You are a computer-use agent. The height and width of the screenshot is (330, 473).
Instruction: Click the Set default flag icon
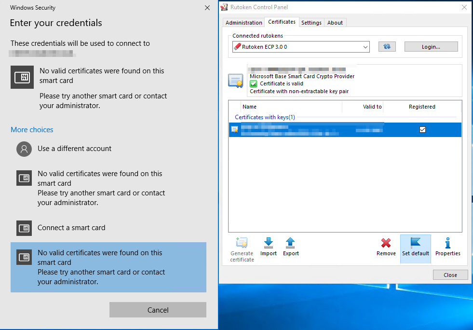click(x=416, y=243)
